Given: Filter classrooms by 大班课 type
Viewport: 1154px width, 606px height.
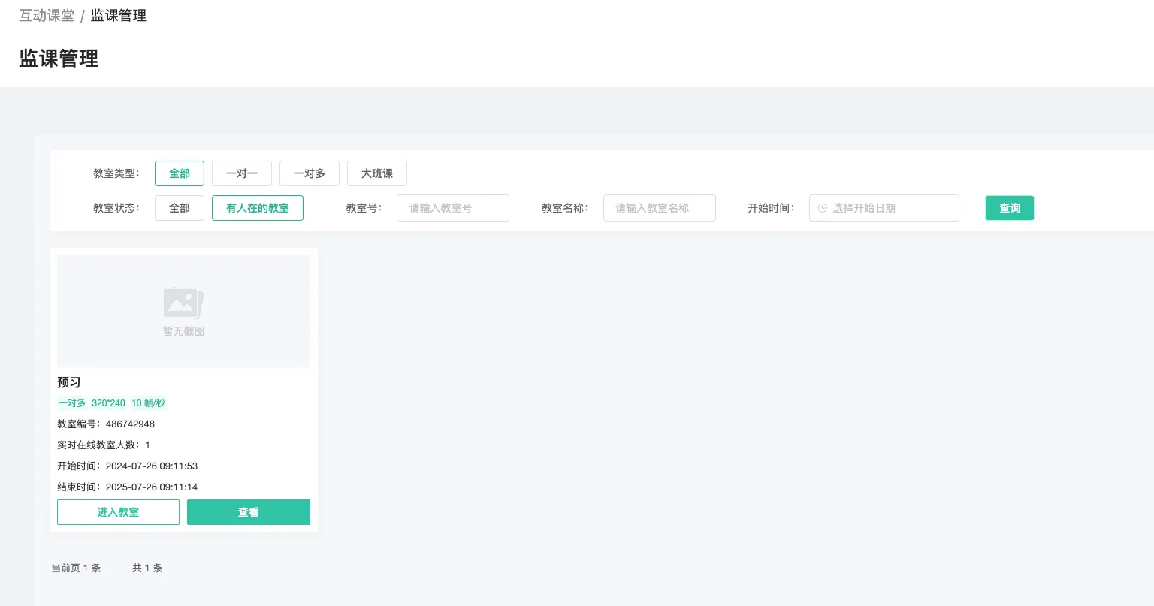Looking at the screenshot, I should [x=376, y=173].
